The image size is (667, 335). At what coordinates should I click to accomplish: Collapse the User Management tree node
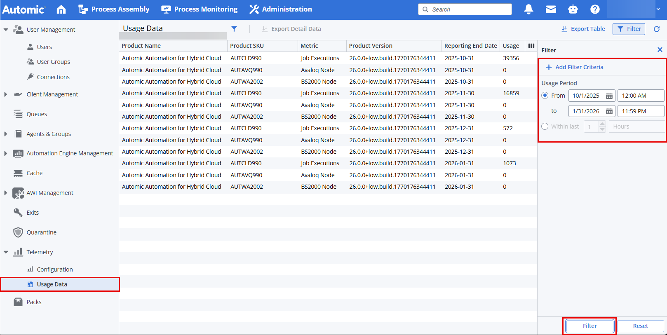pyautogui.click(x=6, y=30)
